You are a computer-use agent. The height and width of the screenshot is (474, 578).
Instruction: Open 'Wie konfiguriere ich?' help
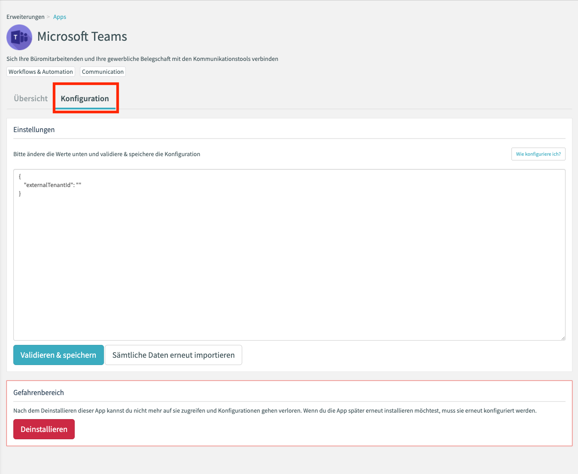(x=538, y=154)
